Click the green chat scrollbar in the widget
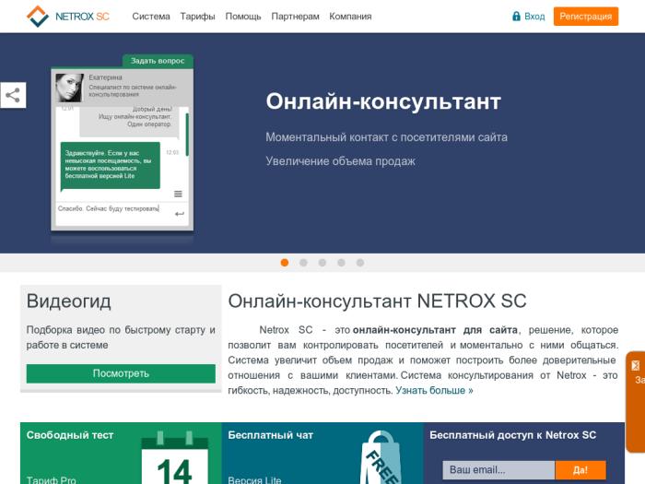 pos(188,135)
